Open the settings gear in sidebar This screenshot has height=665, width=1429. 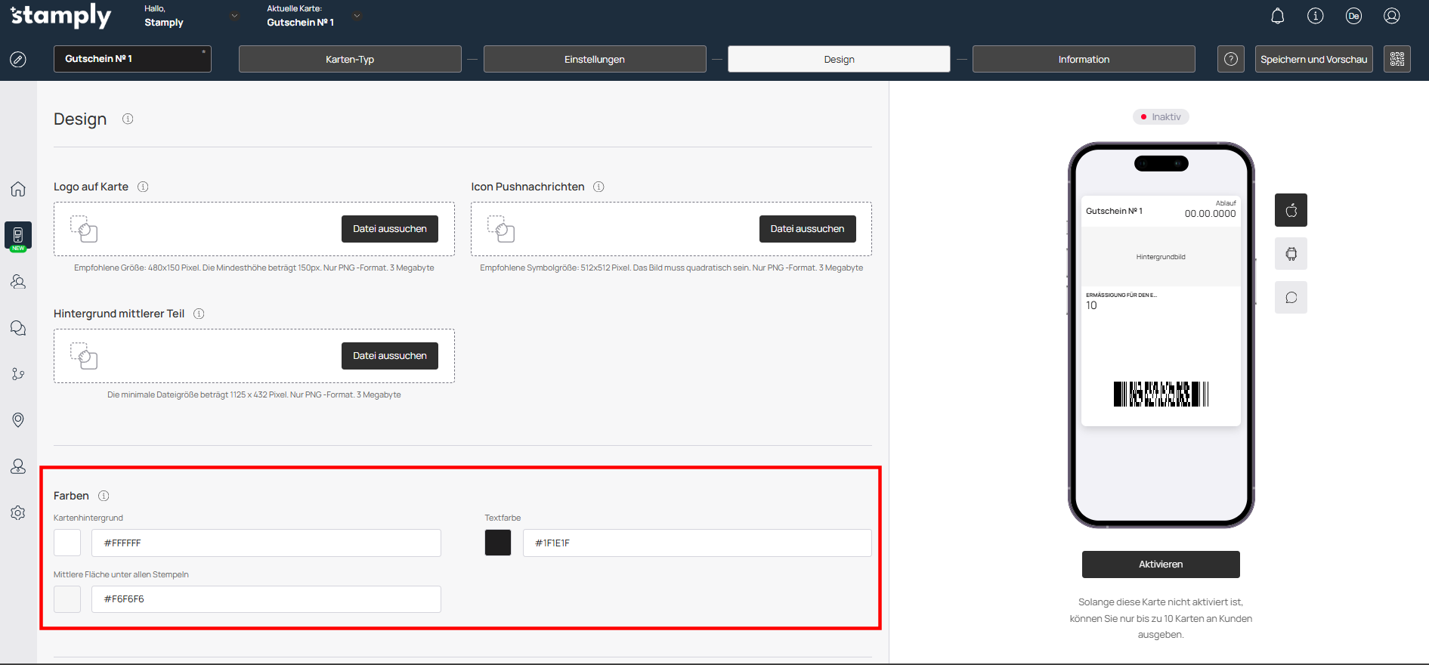click(18, 513)
